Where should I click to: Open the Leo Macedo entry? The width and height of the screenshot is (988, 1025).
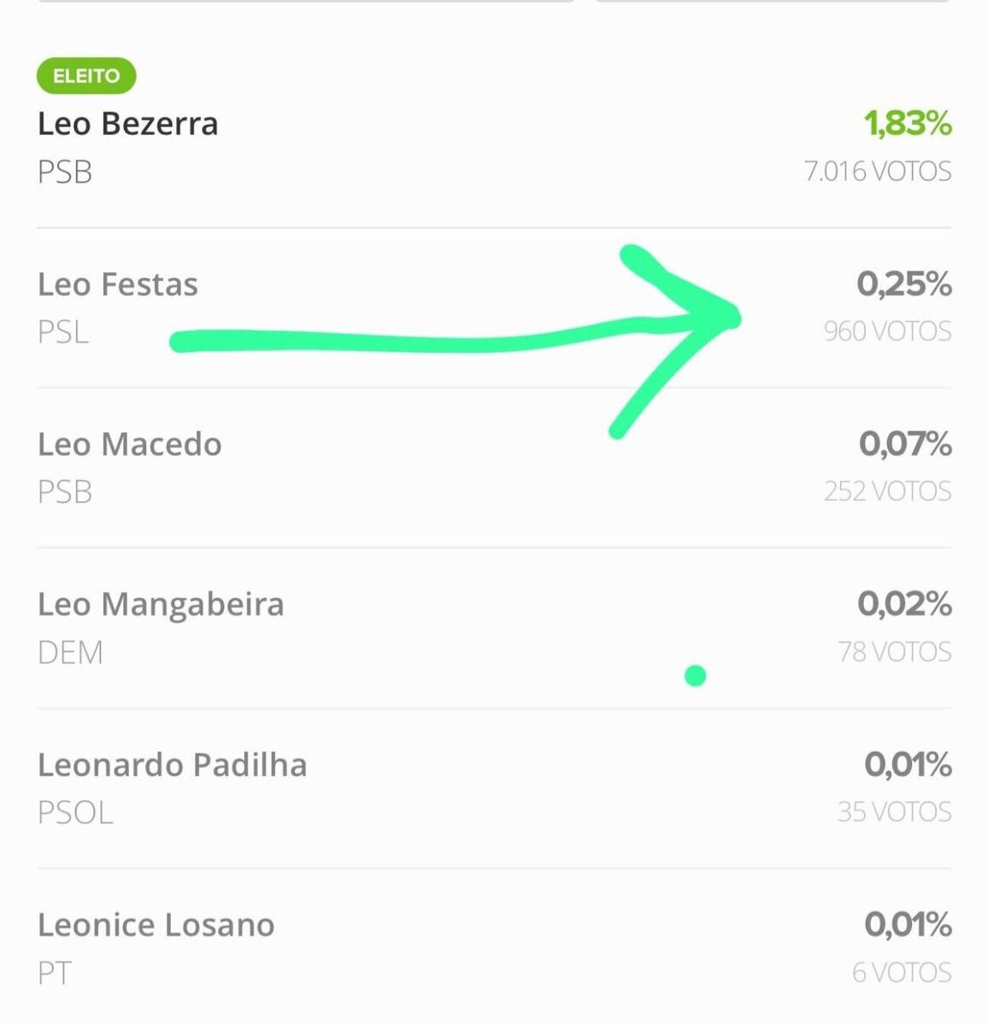click(x=130, y=444)
